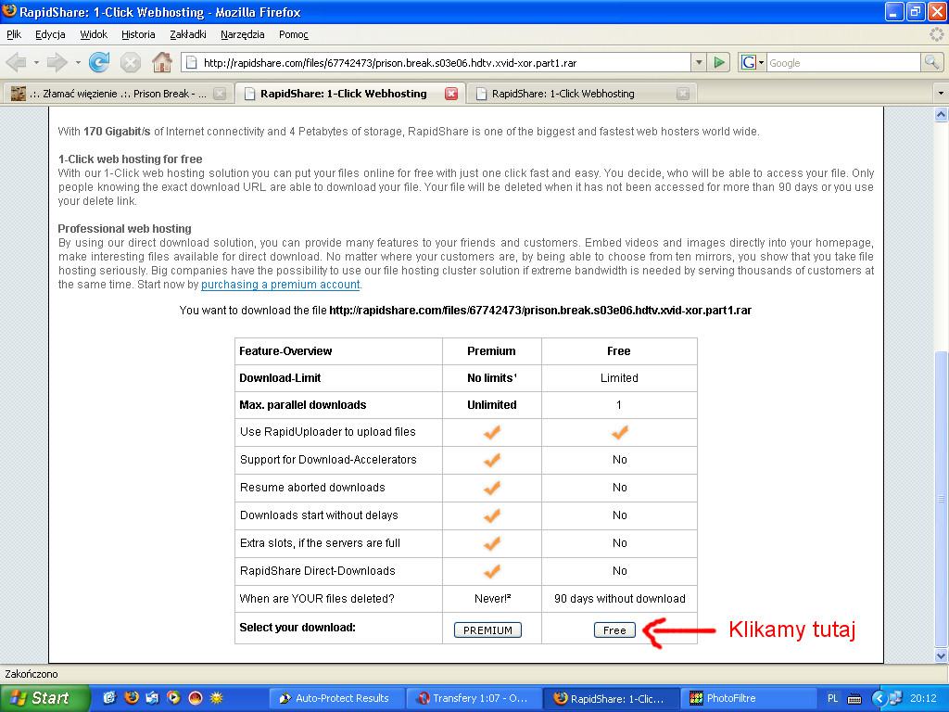Follow the purchasing a premium account link

tap(280, 285)
